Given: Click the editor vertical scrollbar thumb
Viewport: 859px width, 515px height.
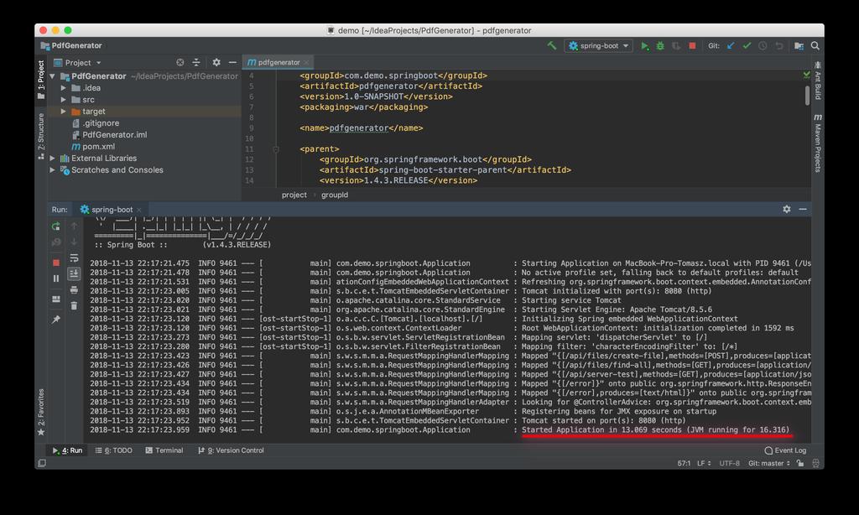Looking at the screenshot, I should pos(807,96).
